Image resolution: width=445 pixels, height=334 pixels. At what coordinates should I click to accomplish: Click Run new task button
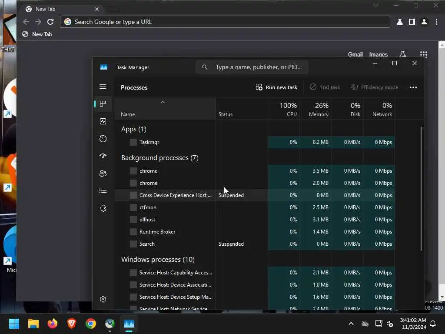[276, 87]
